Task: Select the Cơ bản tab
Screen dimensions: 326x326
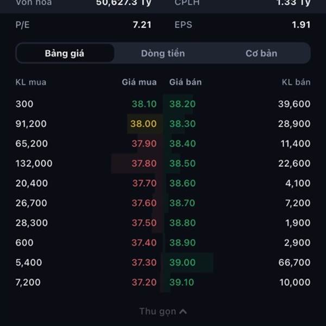Action: pyautogui.click(x=261, y=53)
